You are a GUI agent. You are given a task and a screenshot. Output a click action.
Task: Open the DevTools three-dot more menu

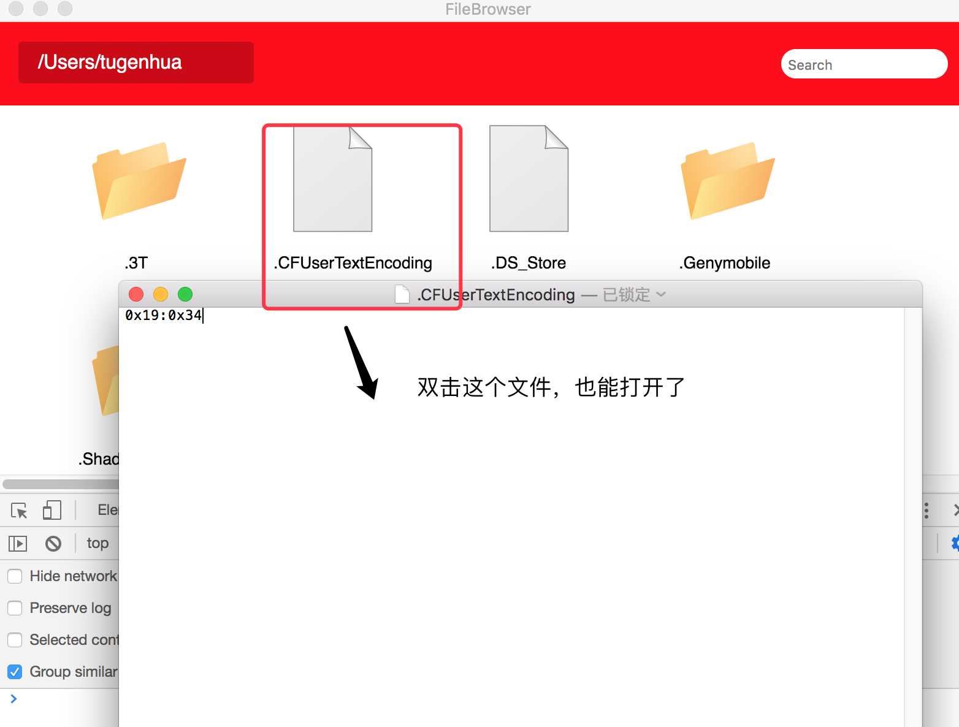[927, 511]
